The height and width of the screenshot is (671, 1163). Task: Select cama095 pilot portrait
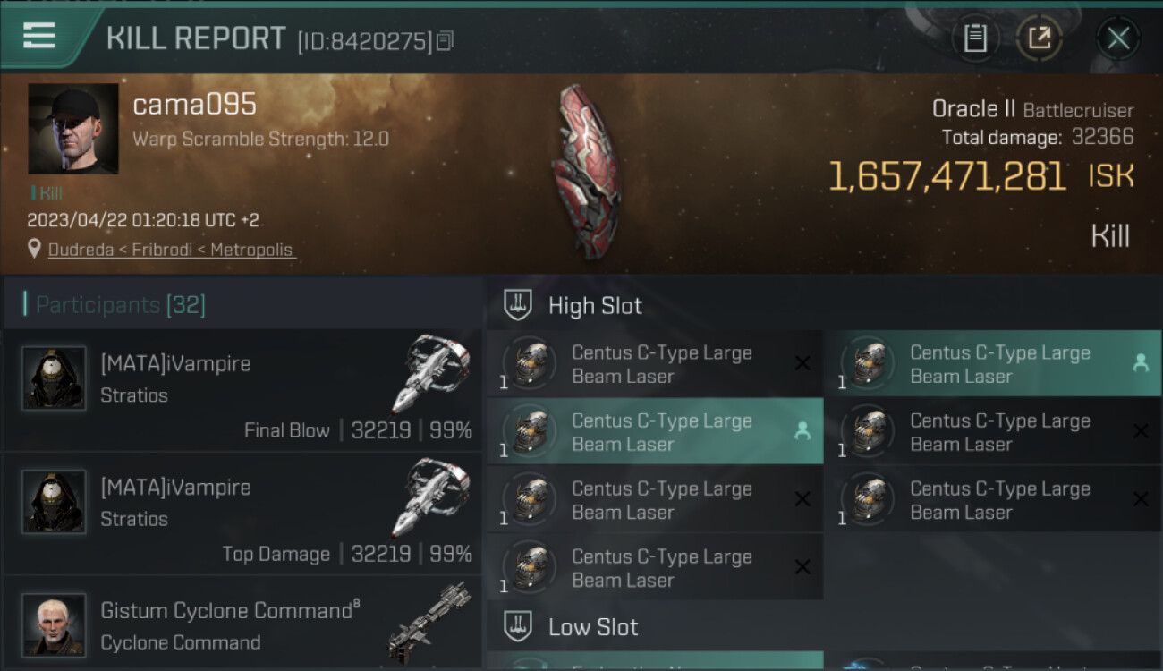(73, 129)
